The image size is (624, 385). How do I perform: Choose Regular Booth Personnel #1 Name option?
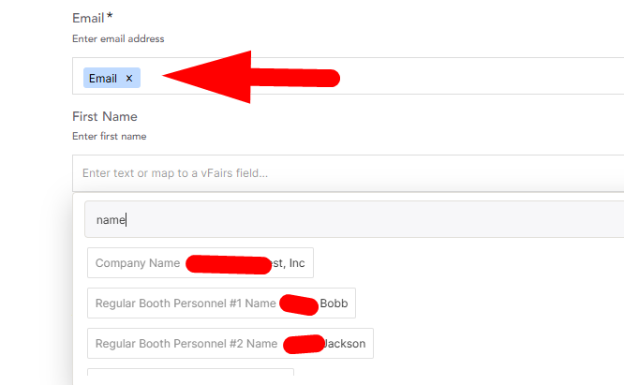pyautogui.click(x=221, y=304)
